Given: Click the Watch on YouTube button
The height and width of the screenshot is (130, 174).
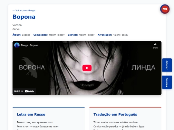Looking at the screenshot, I should coord(24,91).
